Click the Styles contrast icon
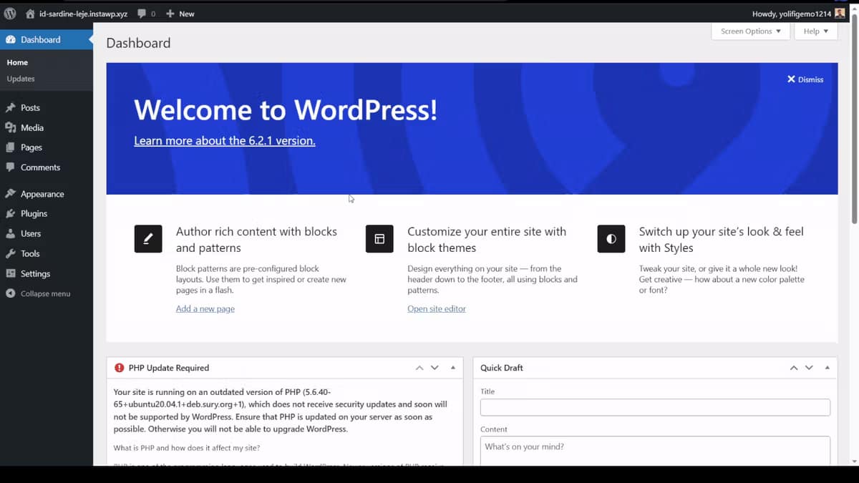This screenshot has width=859, height=483. 611,238
